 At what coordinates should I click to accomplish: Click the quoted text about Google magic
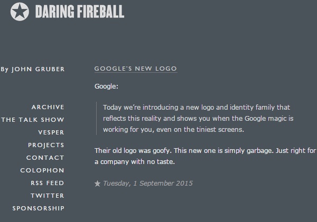pos(201,118)
